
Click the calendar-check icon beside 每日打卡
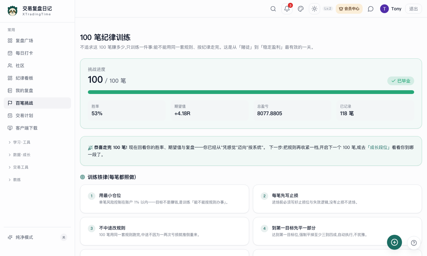coord(10,53)
